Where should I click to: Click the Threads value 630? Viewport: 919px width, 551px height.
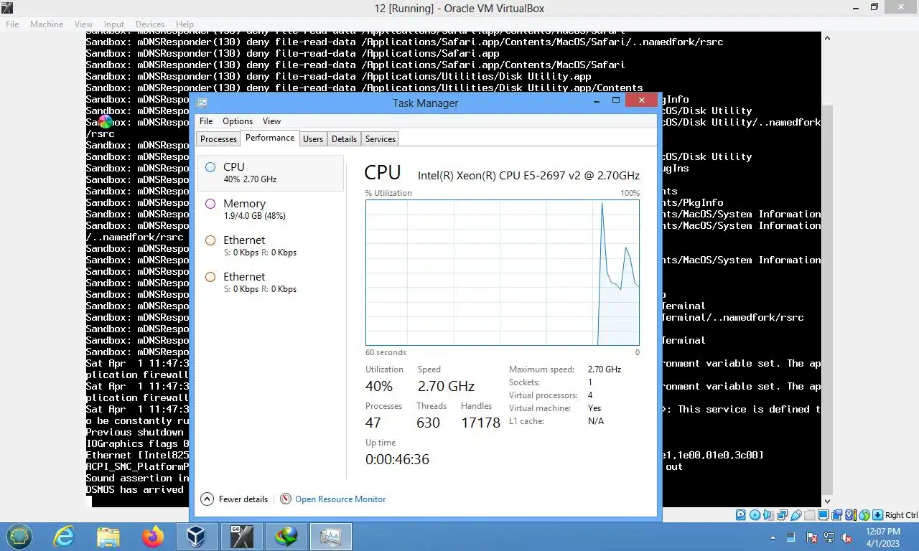point(428,423)
